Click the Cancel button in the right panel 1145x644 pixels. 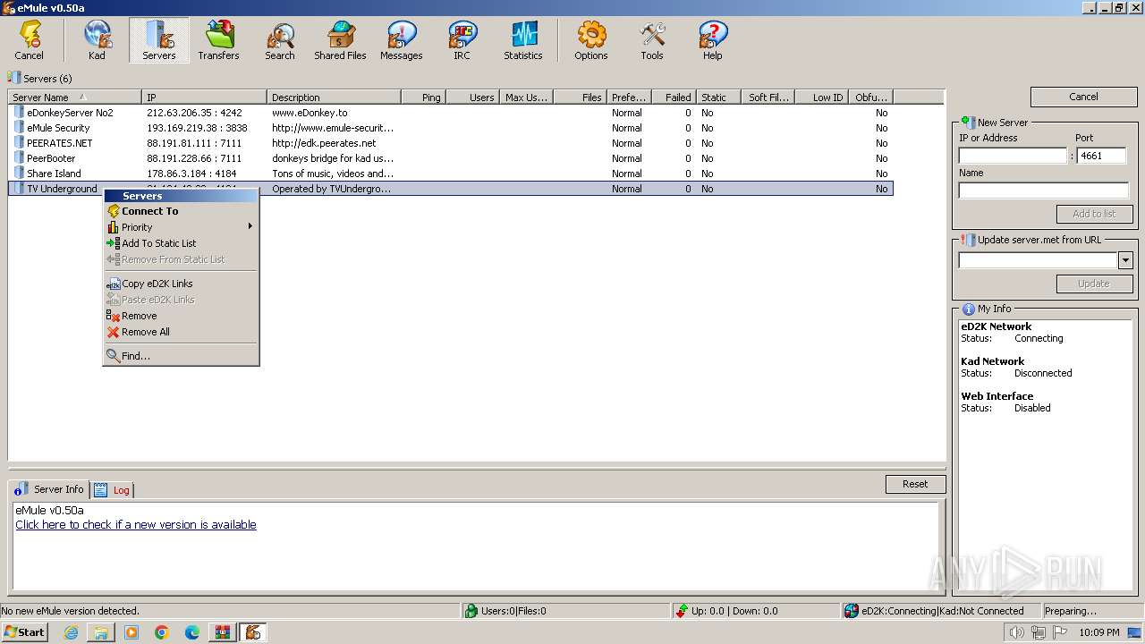point(1083,97)
